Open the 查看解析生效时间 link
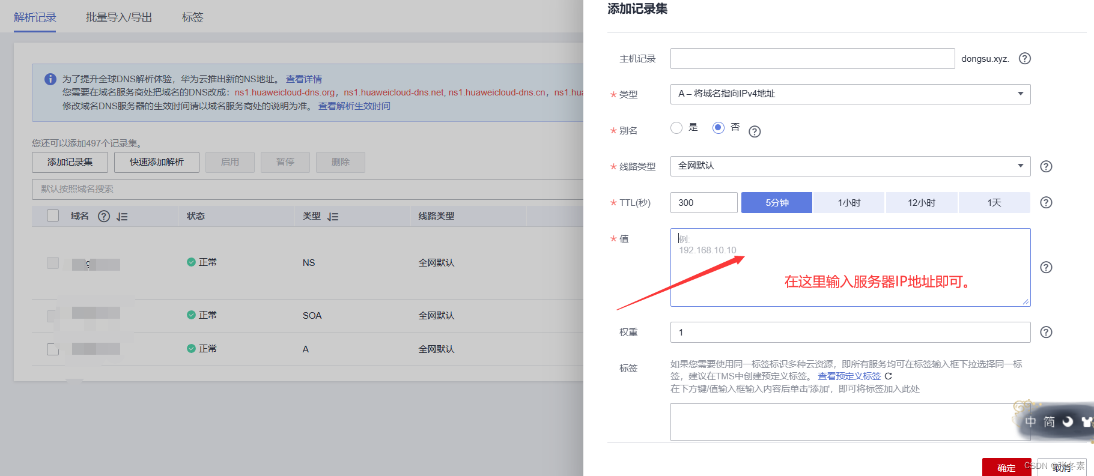The height and width of the screenshot is (476, 1094). click(354, 106)
